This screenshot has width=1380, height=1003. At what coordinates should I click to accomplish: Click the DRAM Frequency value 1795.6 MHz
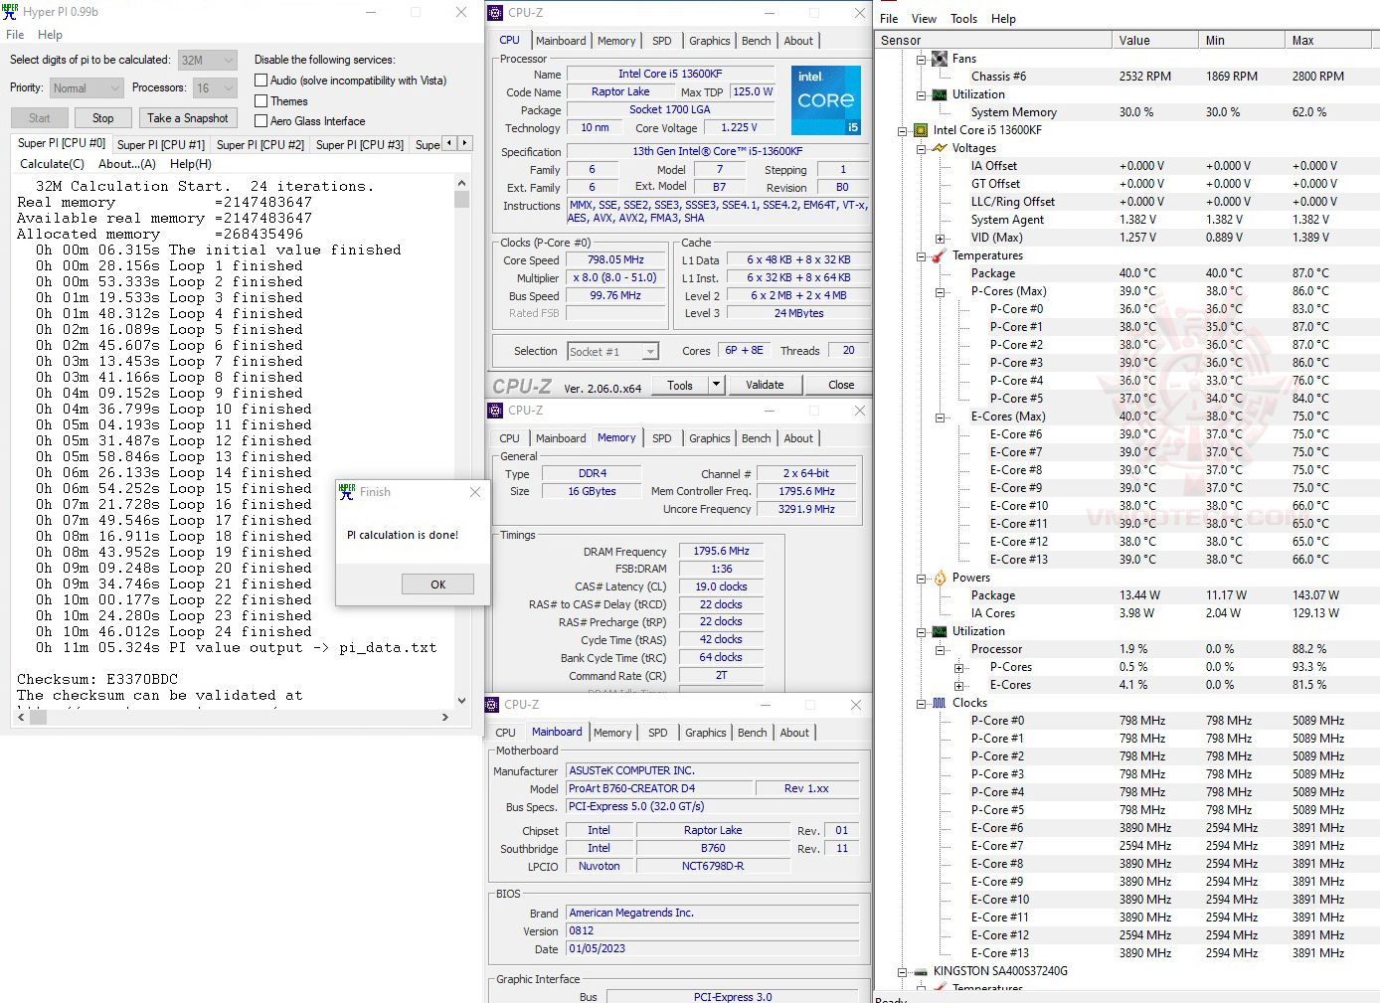(x=722, y=551)
